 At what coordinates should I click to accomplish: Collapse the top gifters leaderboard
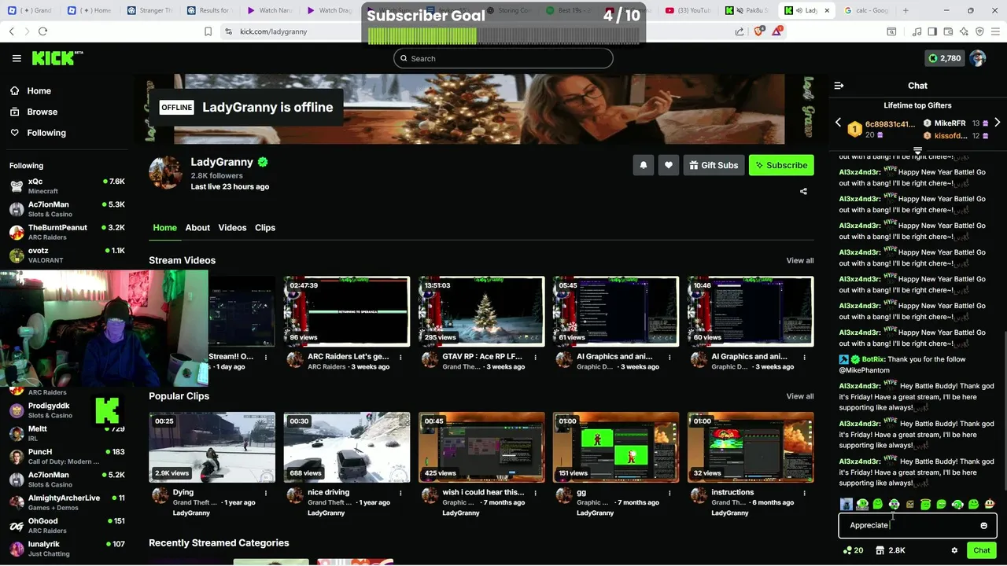tap(917, 150)
